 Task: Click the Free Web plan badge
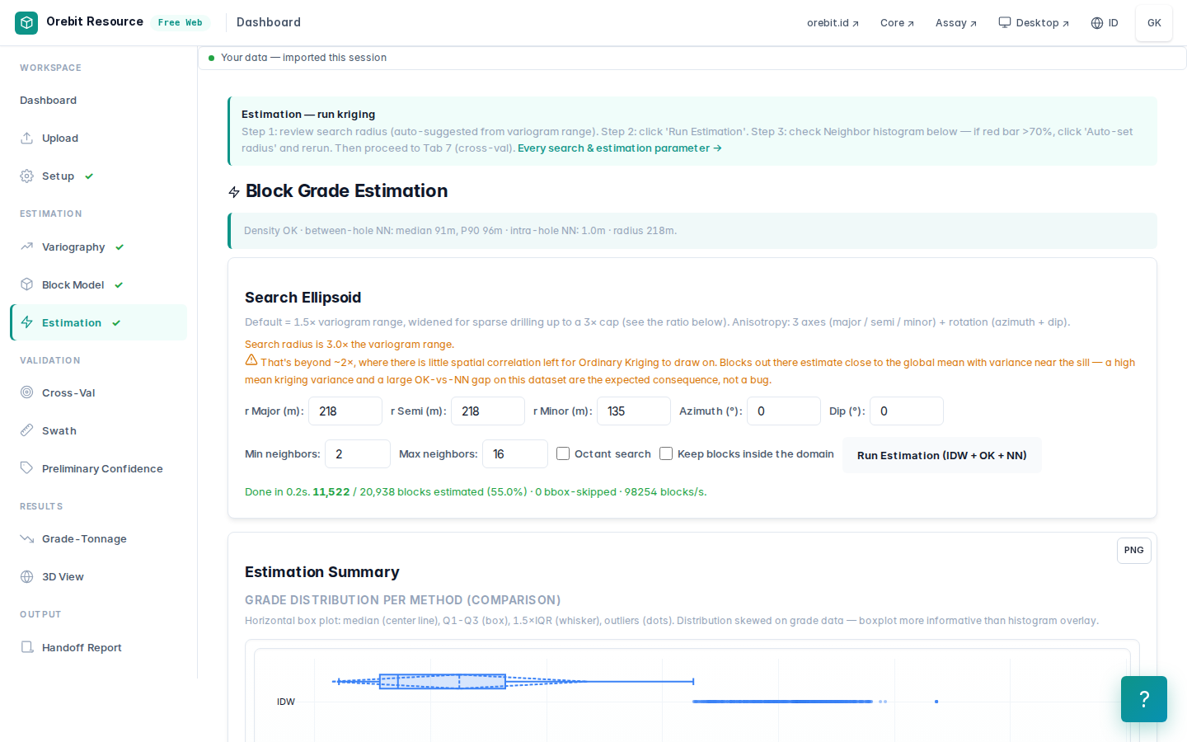click(x=180, y=22)
